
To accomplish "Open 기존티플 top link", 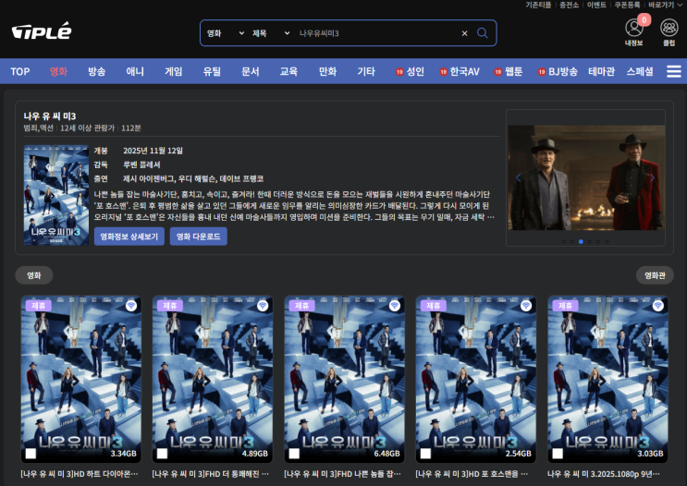I will click(538, 5).
